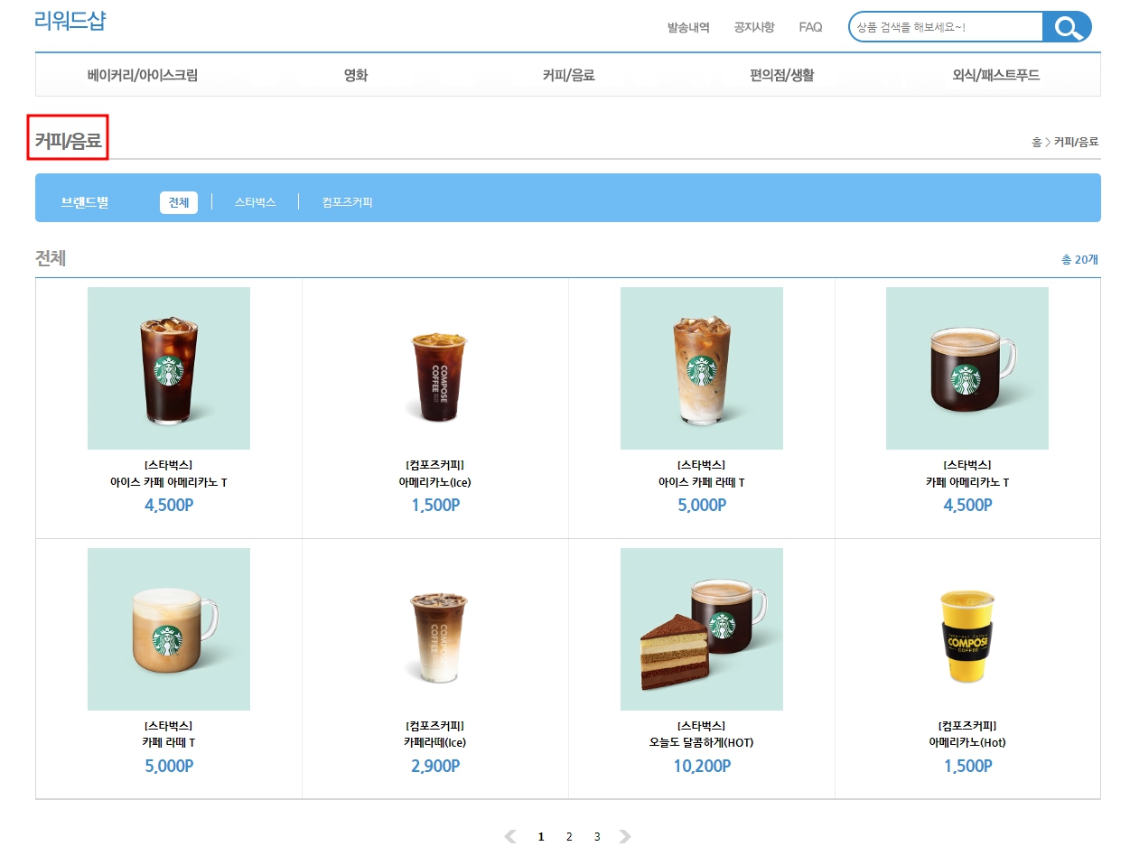Open Compose 아메리카노(Ice) product image
1130x865 pixels.
pos(435,368)
